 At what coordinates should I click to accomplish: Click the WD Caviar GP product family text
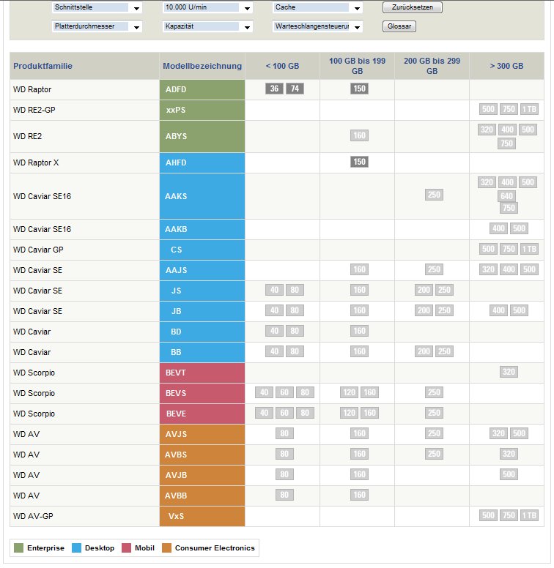click(x=38, y=250)
